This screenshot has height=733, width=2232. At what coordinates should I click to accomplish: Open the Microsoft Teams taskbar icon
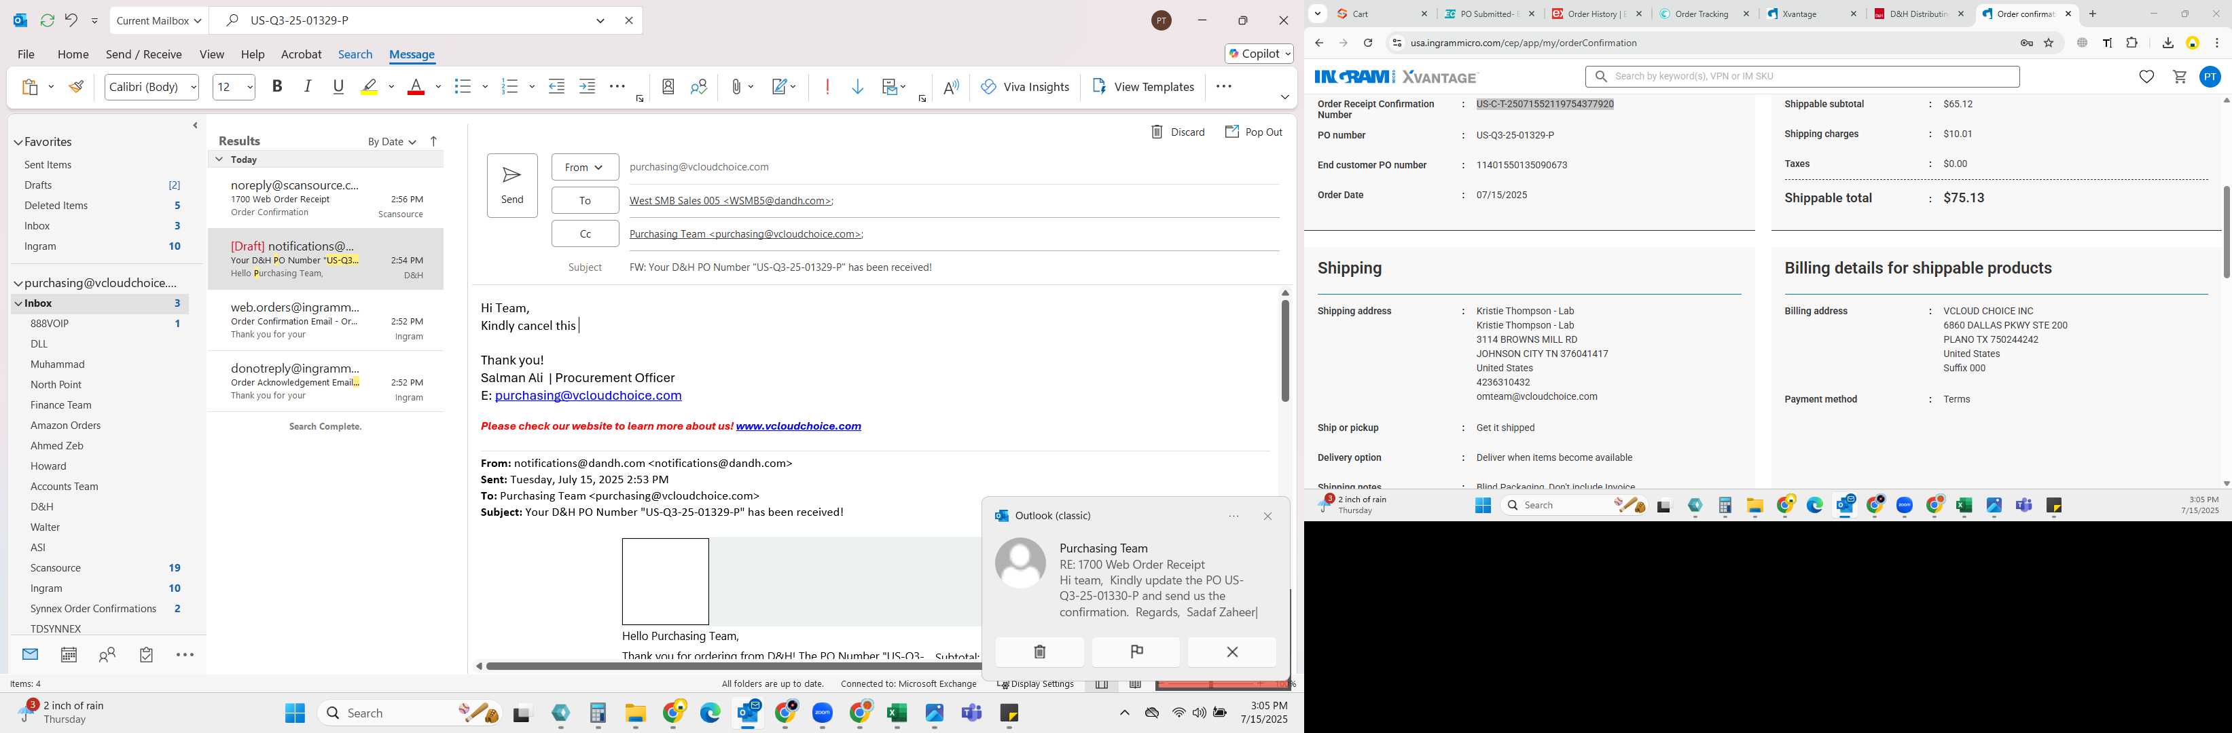click(x=972, y=713)
